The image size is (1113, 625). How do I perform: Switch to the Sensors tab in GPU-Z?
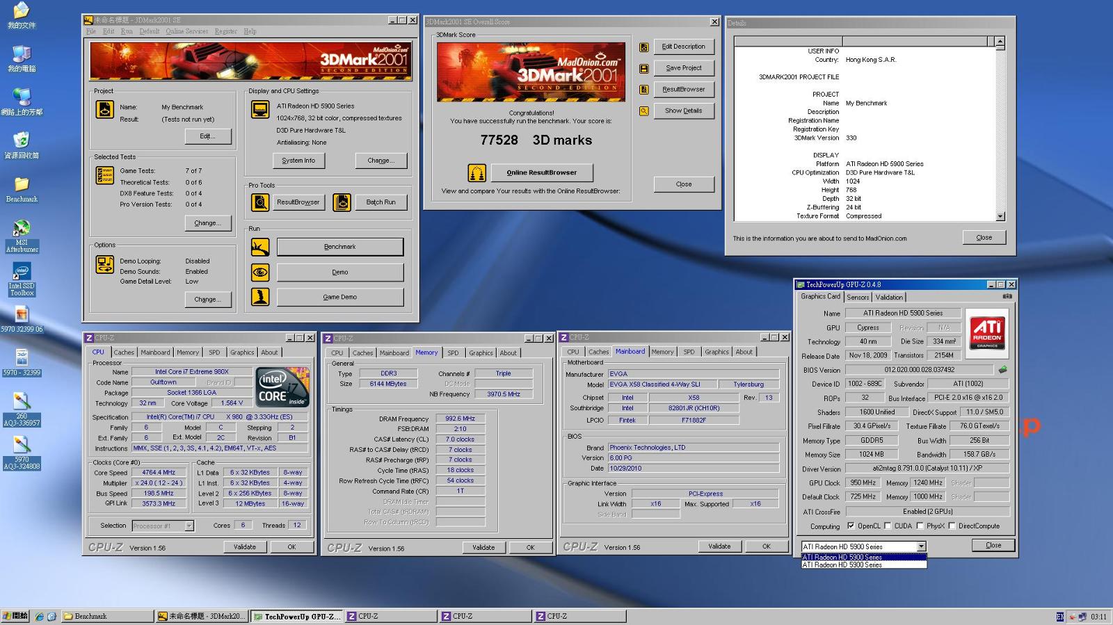pos(858,297)
